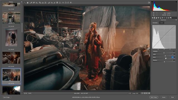
Task: Open the Tone Curve panel icon
Action: click(x=155, y=18)
